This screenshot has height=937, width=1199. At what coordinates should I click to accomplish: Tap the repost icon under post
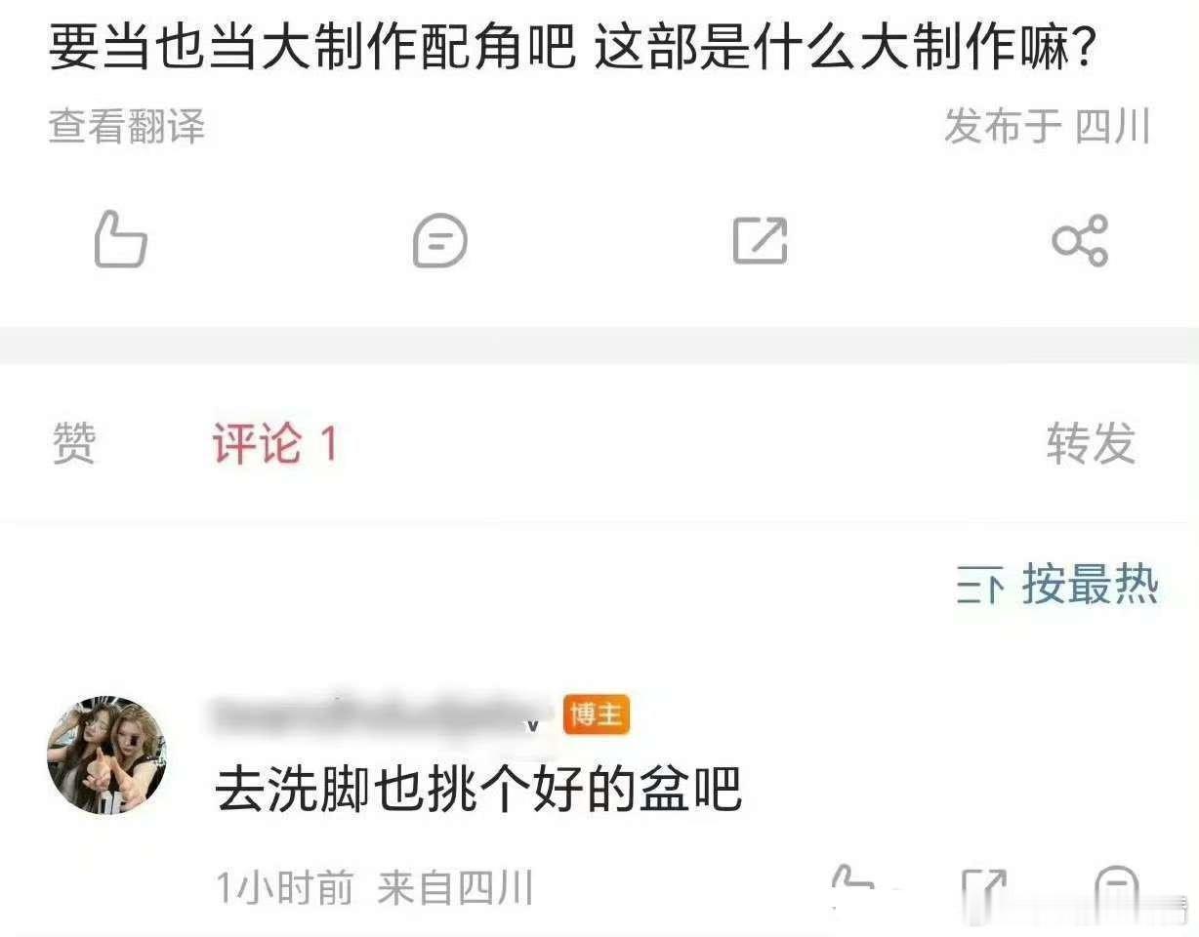click(761, 239)
